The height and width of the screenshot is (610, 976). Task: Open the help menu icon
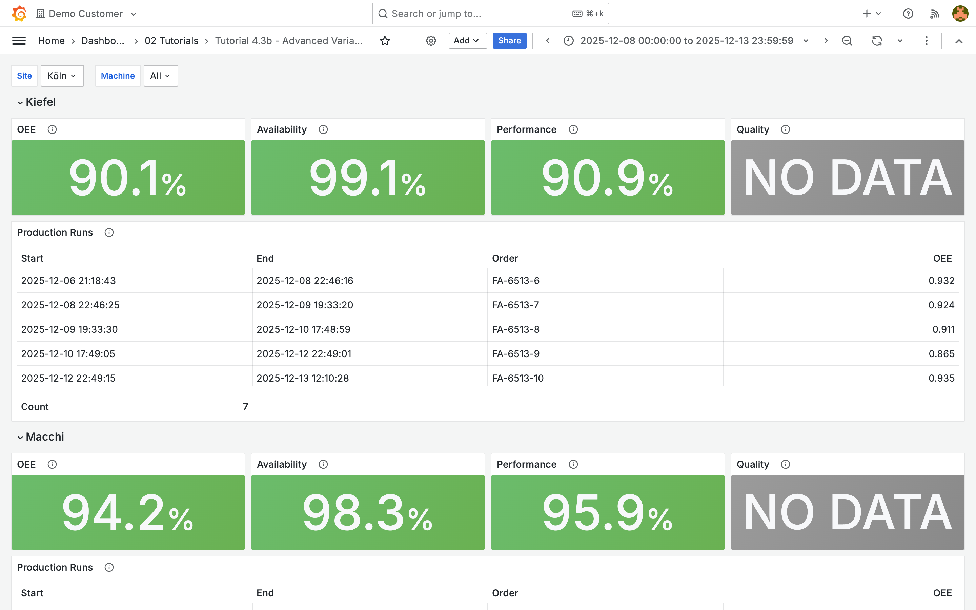(x=908, y=14)
